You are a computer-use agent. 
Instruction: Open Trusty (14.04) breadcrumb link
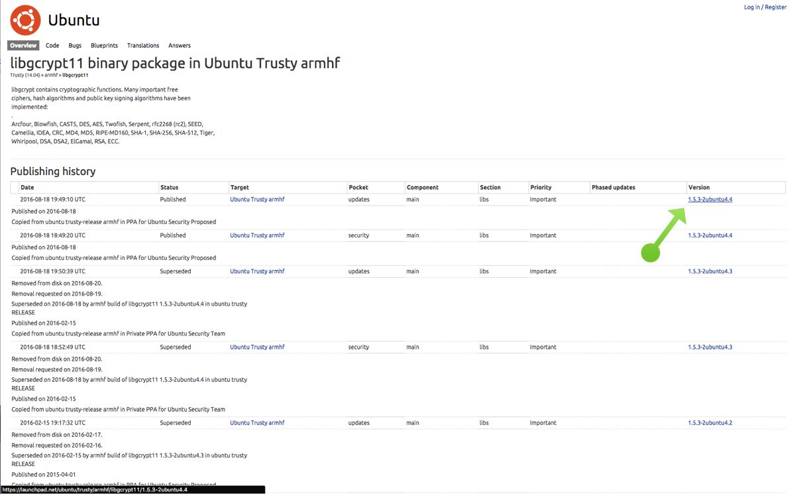click(26, 75)
